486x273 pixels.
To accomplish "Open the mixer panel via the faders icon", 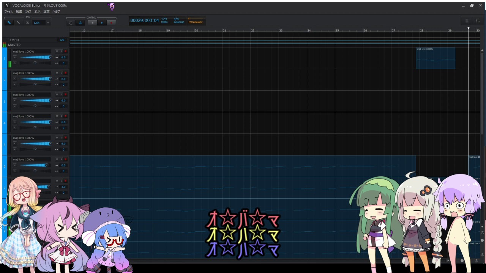I will coord(478,21).
